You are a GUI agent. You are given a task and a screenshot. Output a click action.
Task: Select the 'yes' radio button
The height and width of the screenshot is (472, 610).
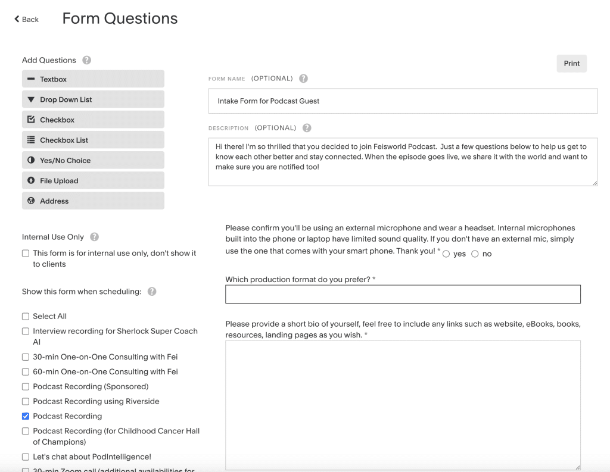click(446, 254)
